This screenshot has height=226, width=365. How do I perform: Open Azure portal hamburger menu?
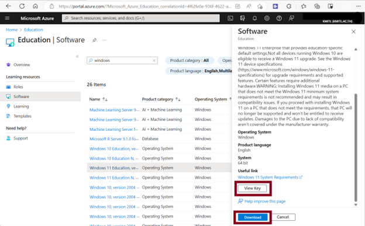pyautogui.click(x=7, y=18)
